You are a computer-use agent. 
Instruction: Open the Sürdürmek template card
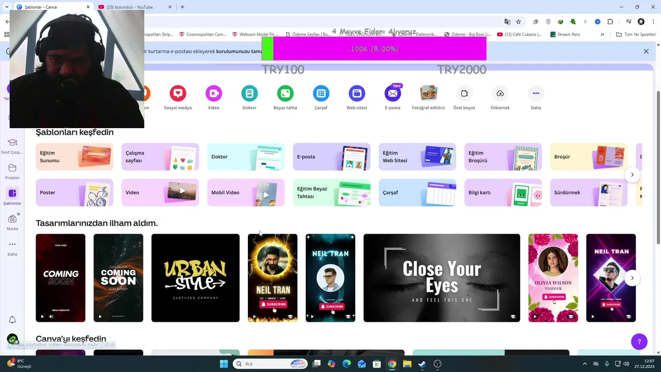tap(589, 193)
